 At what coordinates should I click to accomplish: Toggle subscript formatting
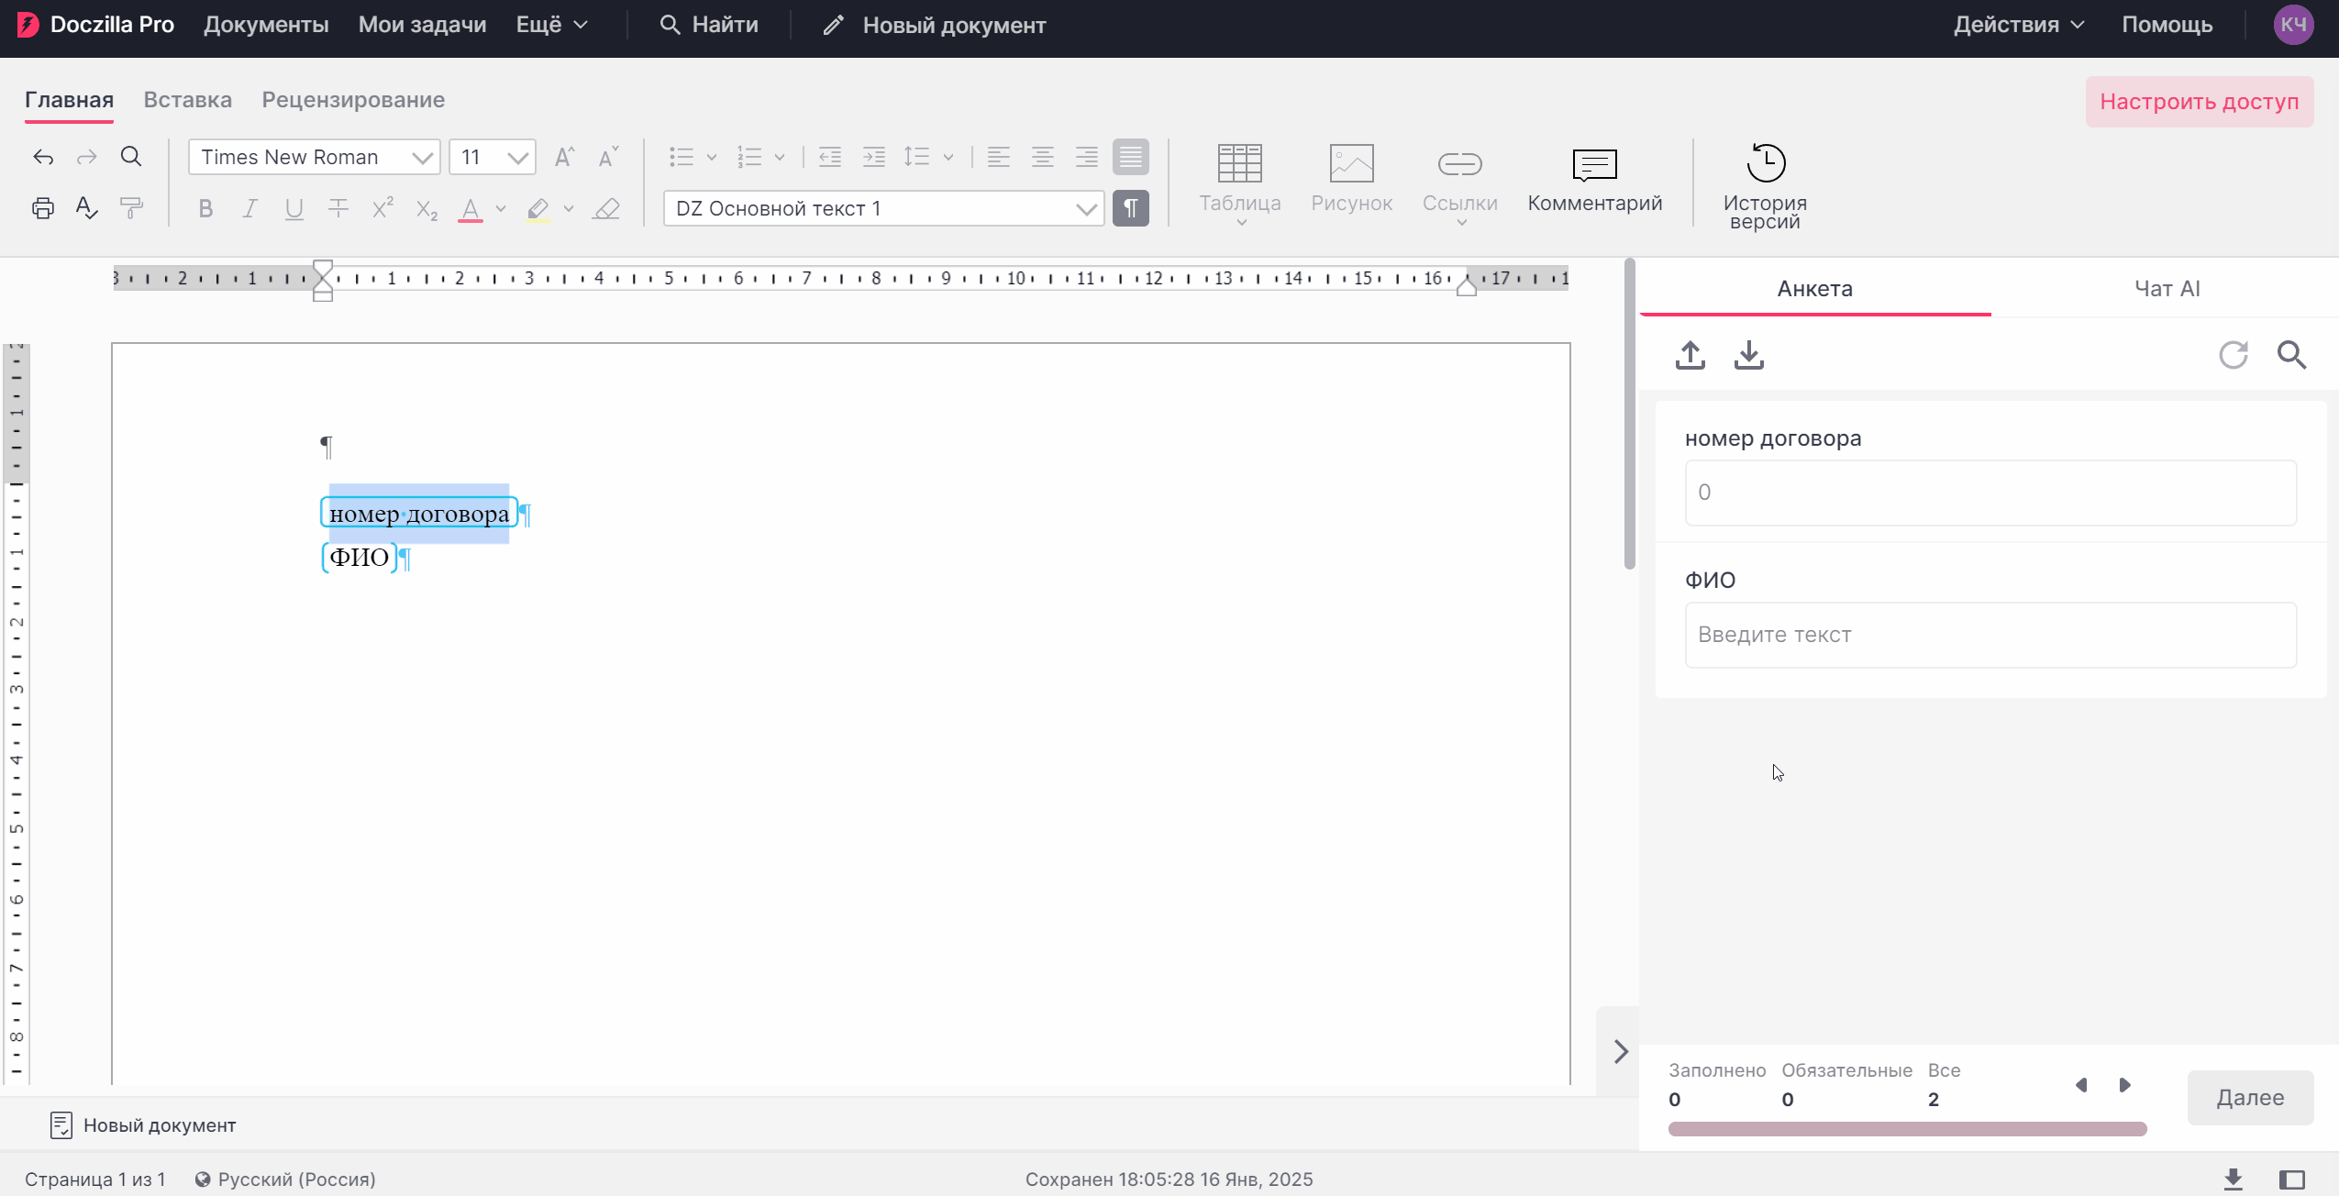tap(427, 208)
